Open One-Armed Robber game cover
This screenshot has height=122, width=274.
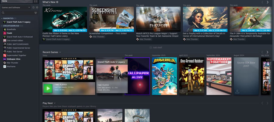pos(192,76)
